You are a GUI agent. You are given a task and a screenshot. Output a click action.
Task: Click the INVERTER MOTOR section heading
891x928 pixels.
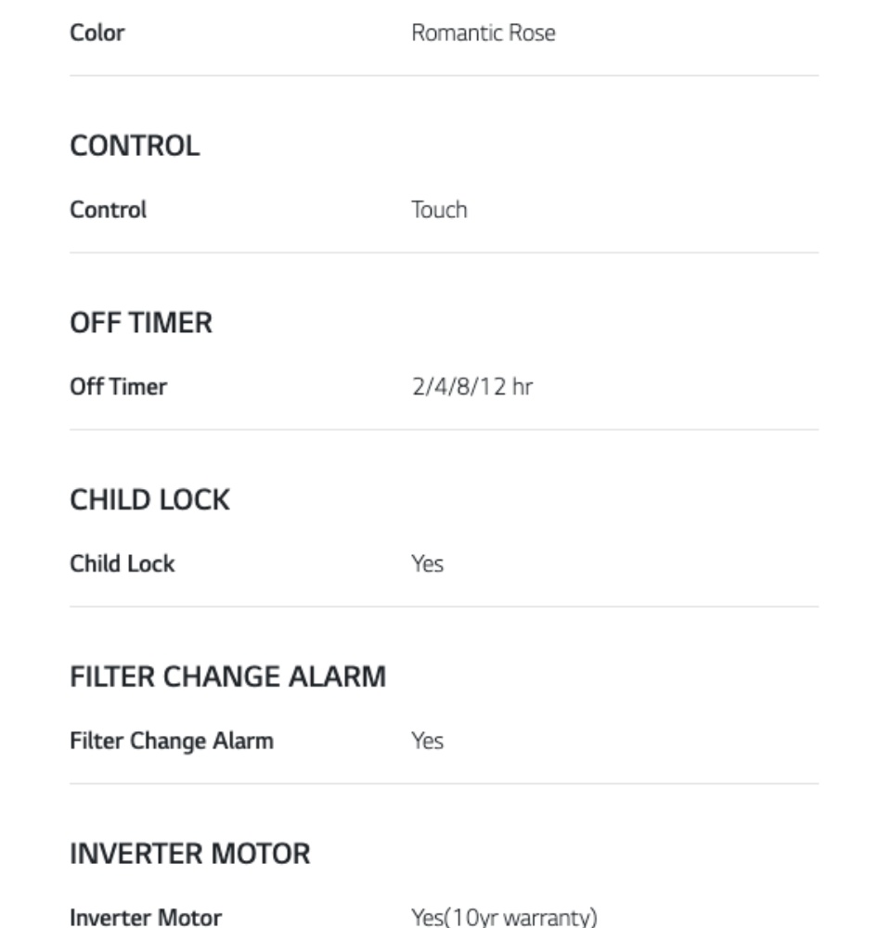pyautogui.click(x=190, y=854)
